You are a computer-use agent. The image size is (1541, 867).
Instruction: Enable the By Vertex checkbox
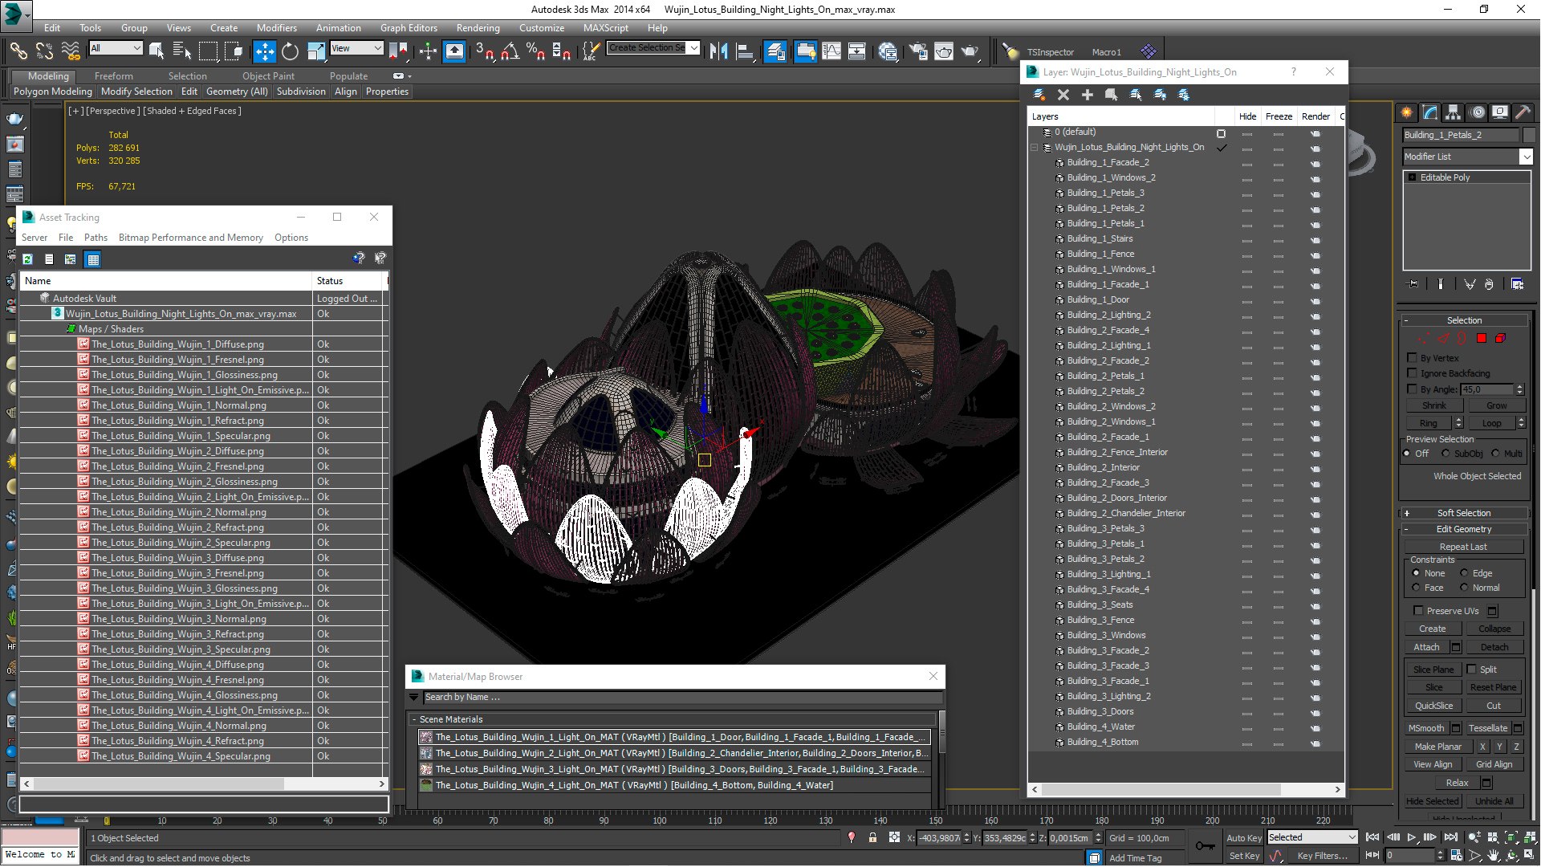[x=1413, y=358]
